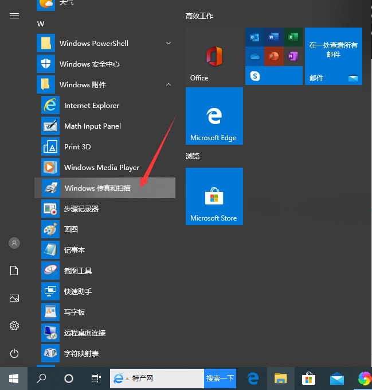Open 远程桌面连接

click(x=105, y=333)
